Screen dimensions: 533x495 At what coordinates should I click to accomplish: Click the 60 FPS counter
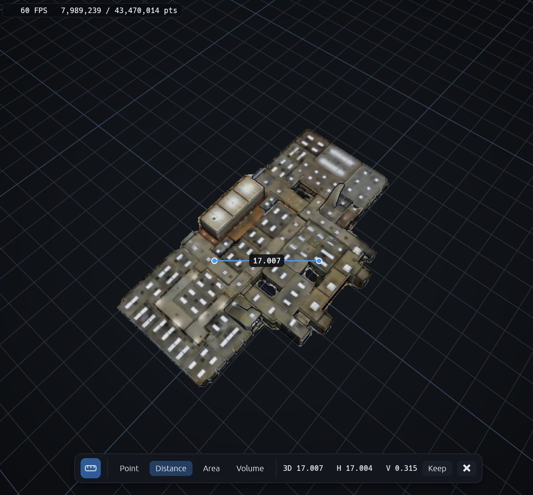coord(34,10)
